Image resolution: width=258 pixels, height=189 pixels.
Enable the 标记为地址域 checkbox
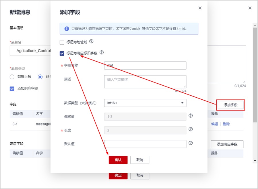62,42
